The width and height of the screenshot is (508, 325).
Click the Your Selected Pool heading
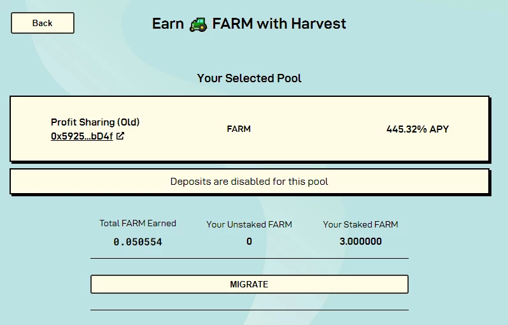249,78
